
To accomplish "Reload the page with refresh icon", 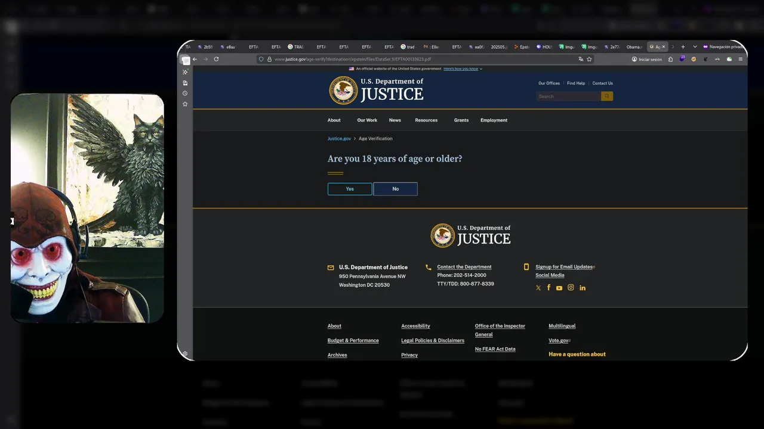I will coord(216,59).
